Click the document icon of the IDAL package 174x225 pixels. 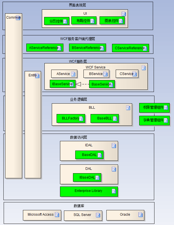[x=114, y=146]
